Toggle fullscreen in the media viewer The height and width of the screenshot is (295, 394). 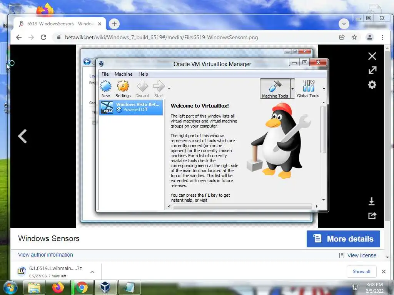[x=372, y=70]
